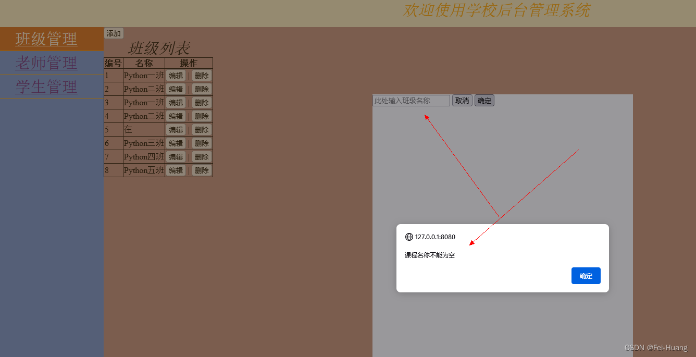
Task: Open the 班级管理 sidebar link
Action: pyautogui.click(x=46, y=39)
